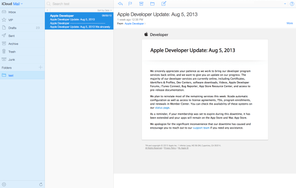The height and width of the screenshot is (188, 296).
Task: Expand the chevron menu beside Help icon
Action: pos(284,4)
